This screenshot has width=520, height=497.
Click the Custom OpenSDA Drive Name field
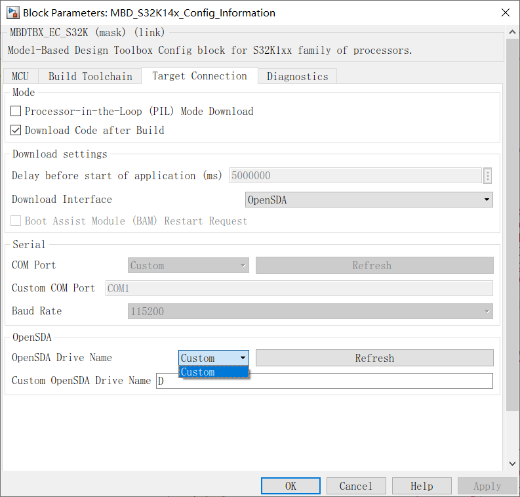click(324, 381)
